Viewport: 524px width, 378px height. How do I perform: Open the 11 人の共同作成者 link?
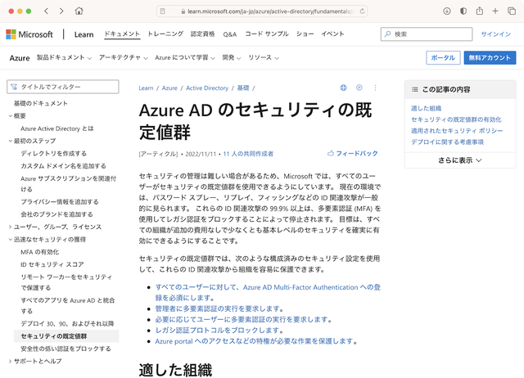tap(248, 154)
